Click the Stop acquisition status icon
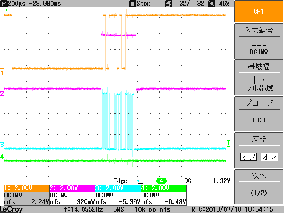The height and width of the screenshot is (213, 284). click(132, 4)
